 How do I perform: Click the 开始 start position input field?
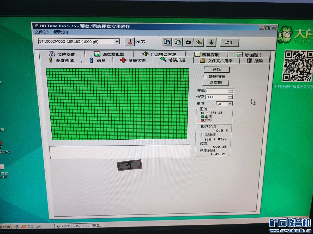coord(217,91)
